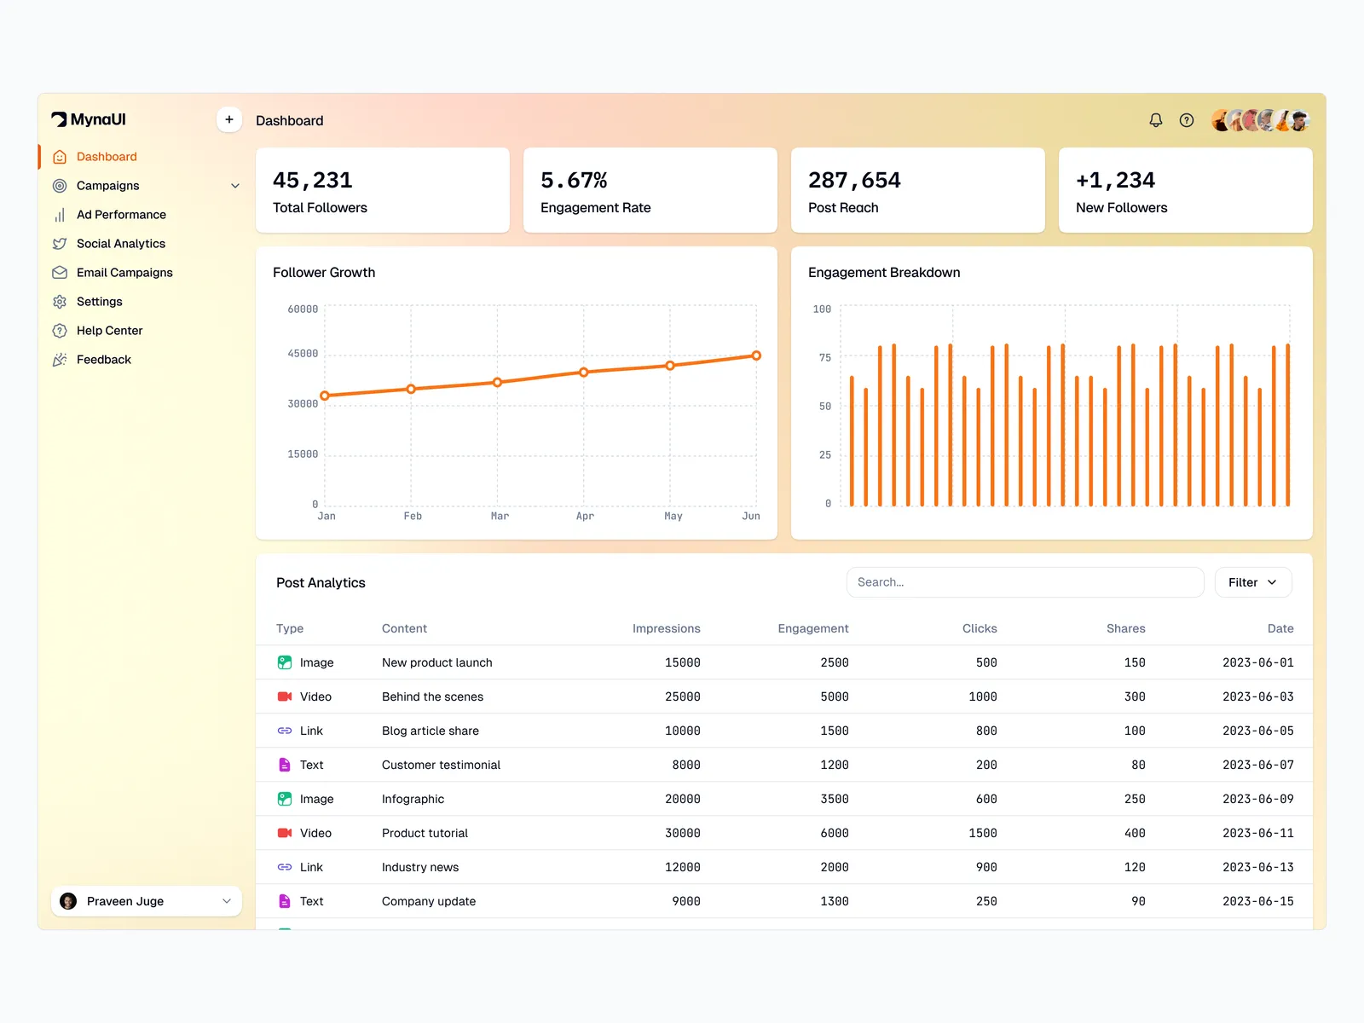Open Email Campaigns envelope icon
Screen dimensions: 1364x1023
(x=60, y=273)
